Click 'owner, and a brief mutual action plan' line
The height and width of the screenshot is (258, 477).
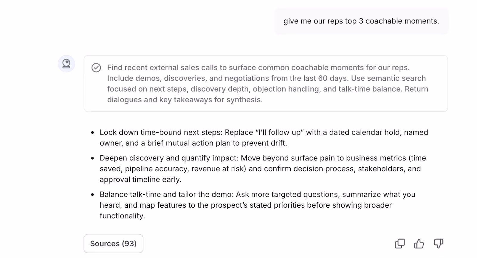(193, 143)
